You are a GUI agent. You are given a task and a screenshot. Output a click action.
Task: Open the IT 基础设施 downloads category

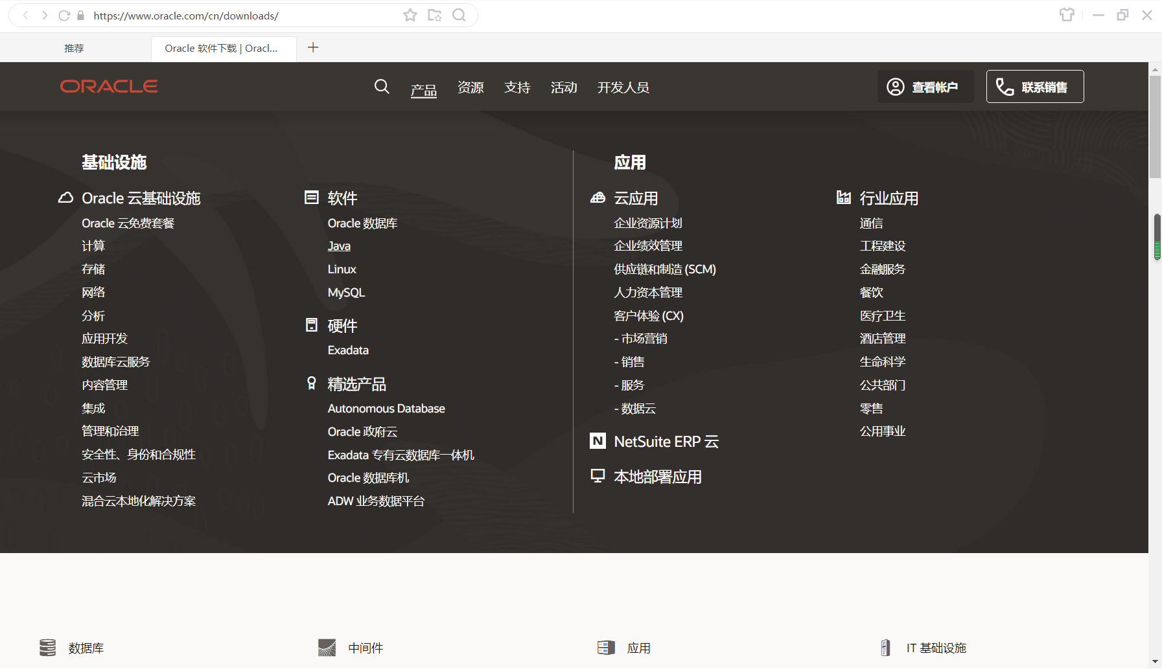[936, 648]
